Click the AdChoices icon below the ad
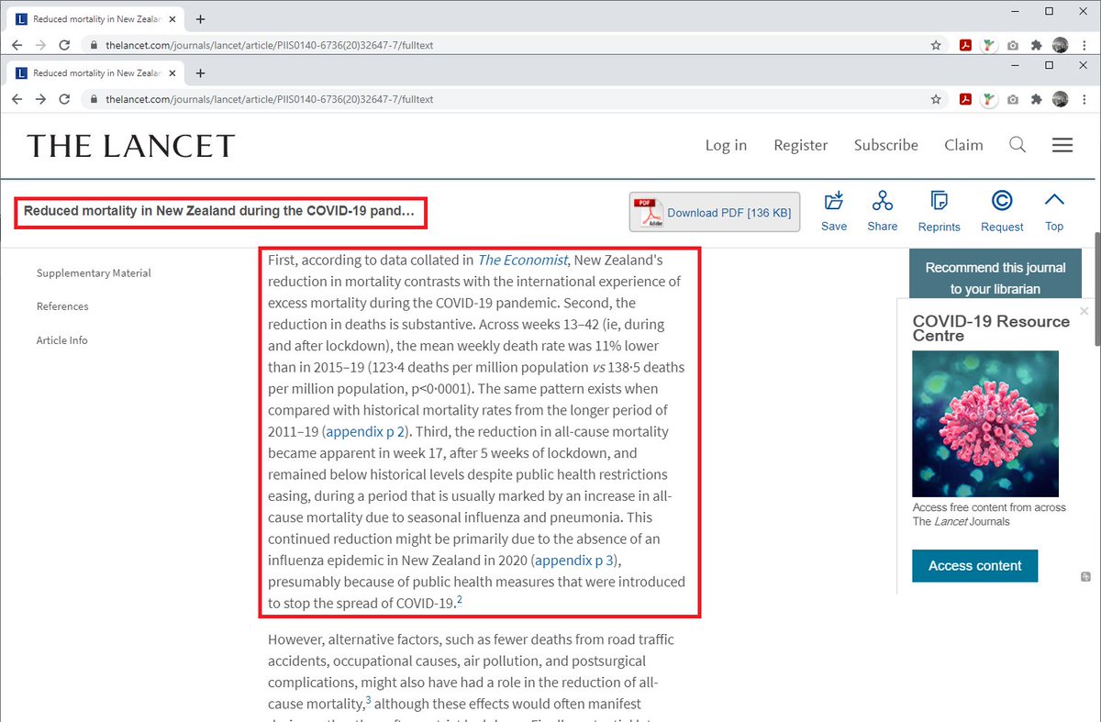 tap(1085, 577)
